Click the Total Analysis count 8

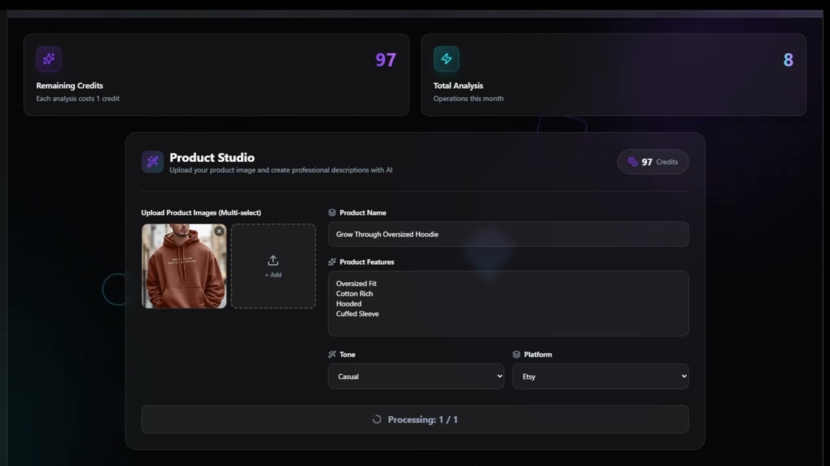[788, 60]
